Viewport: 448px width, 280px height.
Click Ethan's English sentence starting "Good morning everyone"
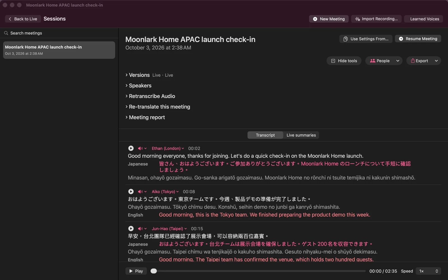pos(246,156)
